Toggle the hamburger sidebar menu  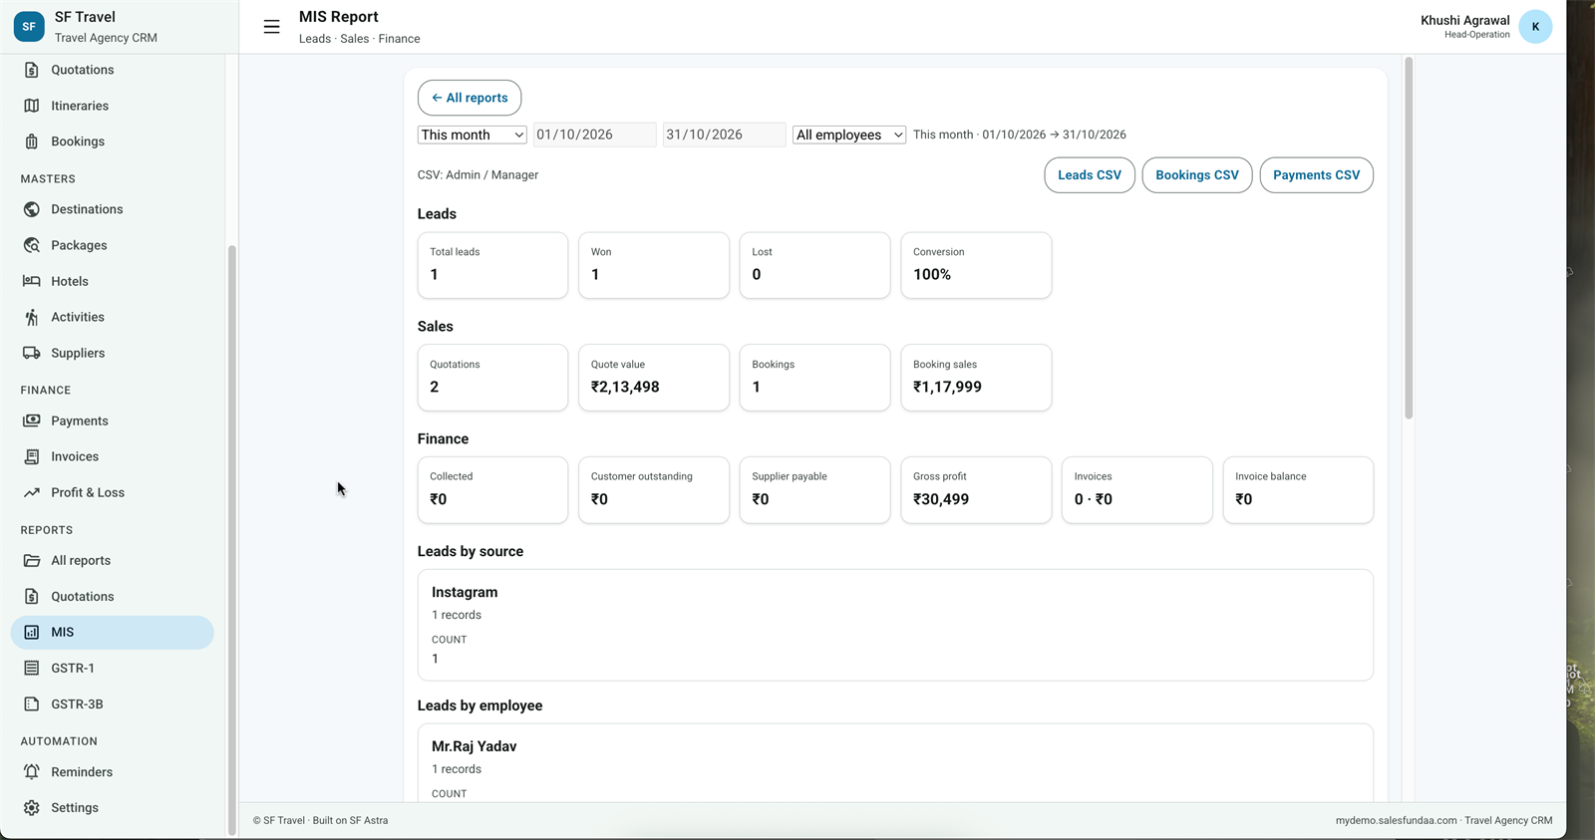[x=271, y=27]
